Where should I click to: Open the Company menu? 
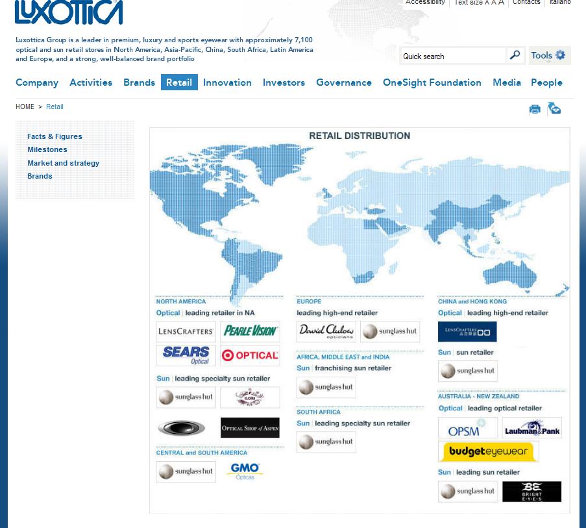pyautogui.click(x=37, y=82)
